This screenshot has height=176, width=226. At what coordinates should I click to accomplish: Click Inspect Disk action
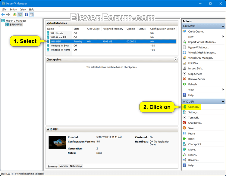(196, 69)
